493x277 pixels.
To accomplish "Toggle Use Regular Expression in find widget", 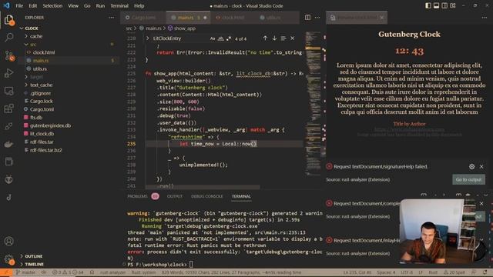I will [229, 38].
